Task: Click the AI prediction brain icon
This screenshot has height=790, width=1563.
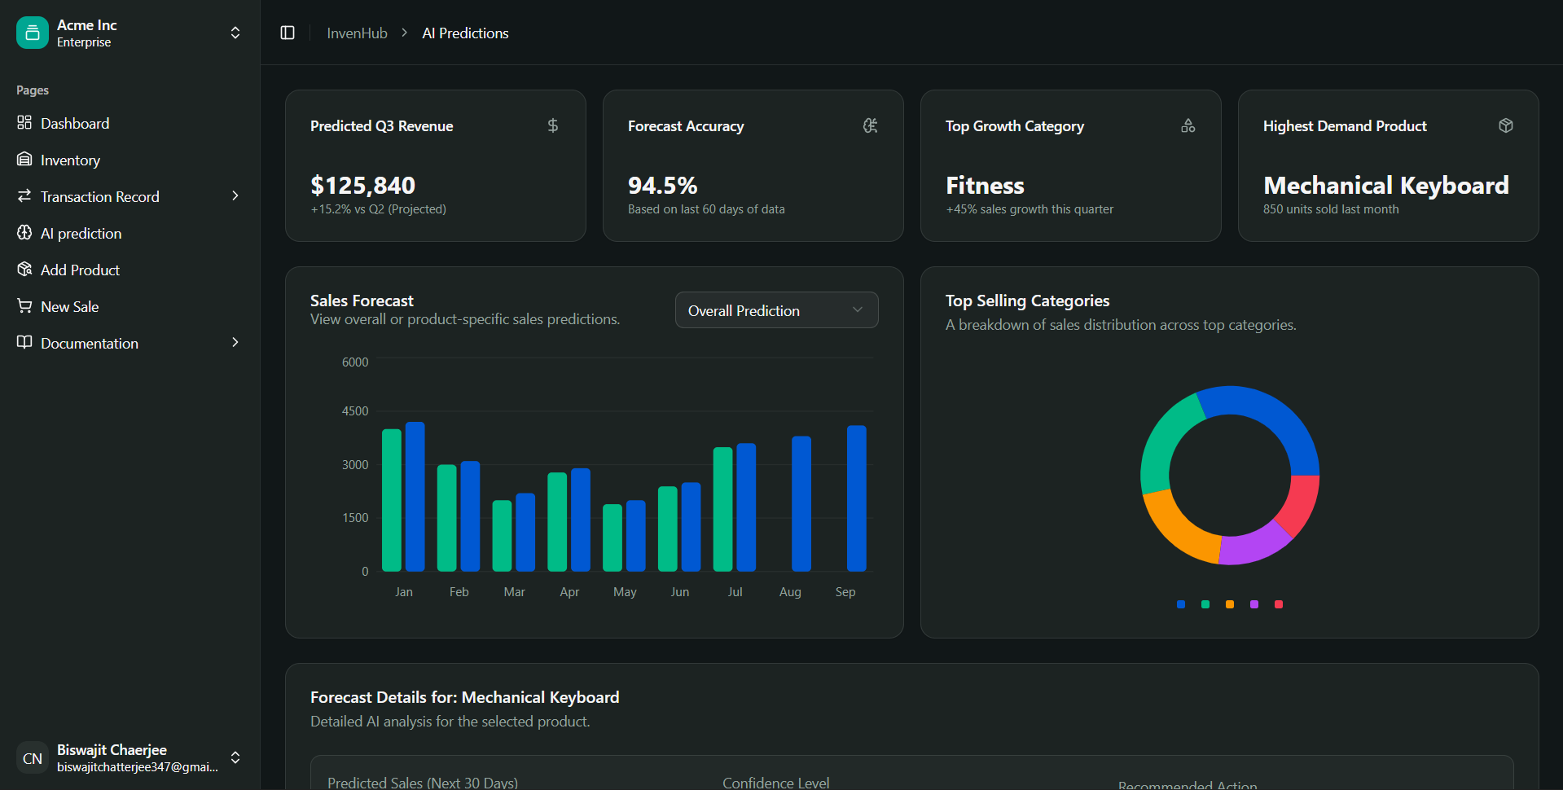Action: coord(24,233)
